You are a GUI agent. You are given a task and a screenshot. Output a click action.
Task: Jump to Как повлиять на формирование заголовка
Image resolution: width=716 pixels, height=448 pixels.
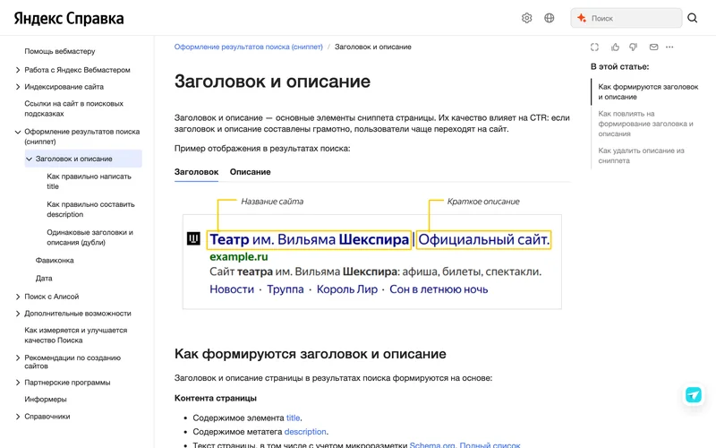tap(645, 124)
